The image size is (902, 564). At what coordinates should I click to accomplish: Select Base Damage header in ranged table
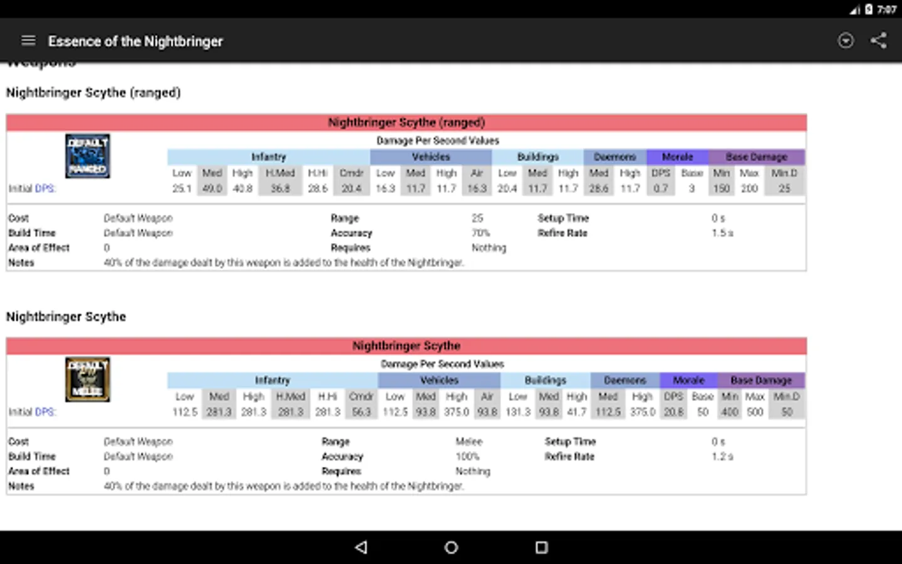click(x=757, y=157)
